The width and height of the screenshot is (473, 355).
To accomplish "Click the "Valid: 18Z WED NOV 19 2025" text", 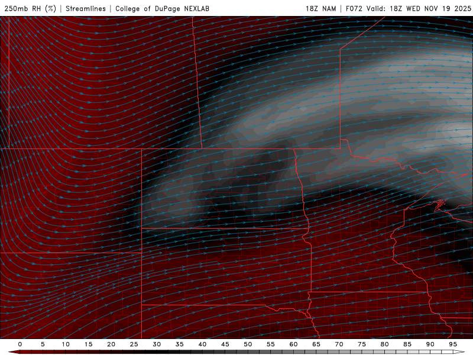I will 419,8.
